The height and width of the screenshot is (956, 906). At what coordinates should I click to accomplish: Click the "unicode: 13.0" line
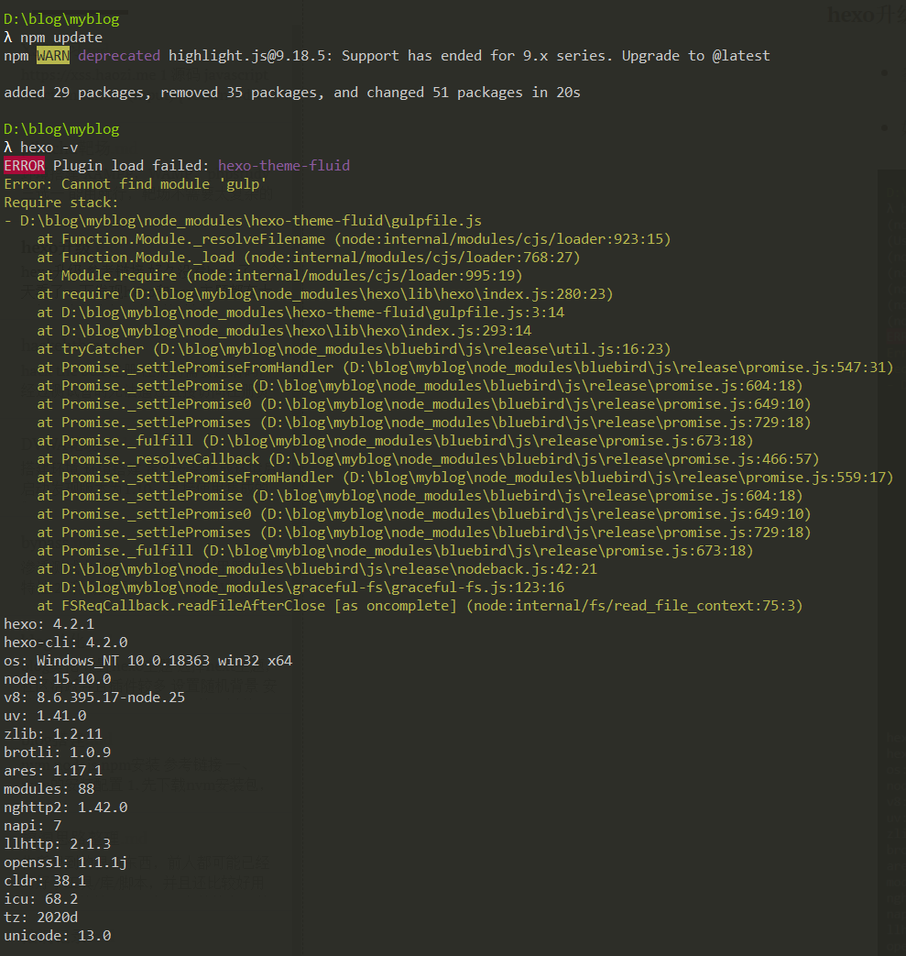(57, 936)
